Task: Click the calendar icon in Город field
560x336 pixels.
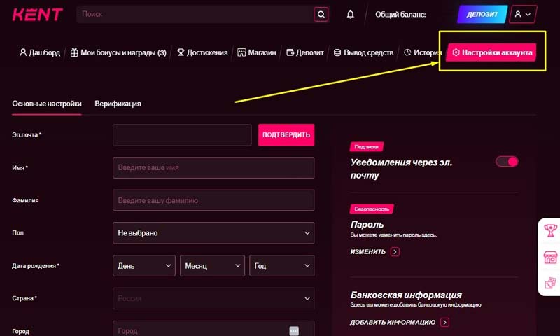Action: (x=294, y=331)
